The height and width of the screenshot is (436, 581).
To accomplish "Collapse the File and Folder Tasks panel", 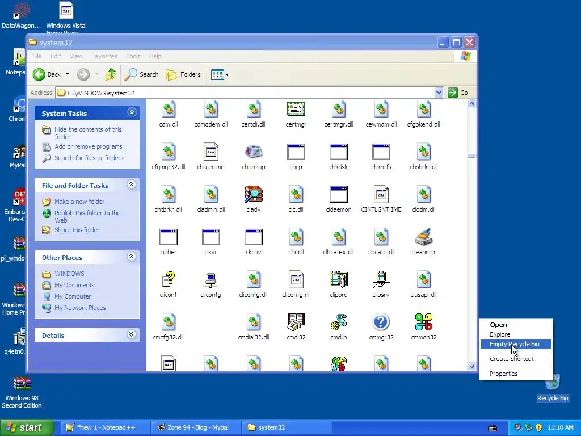I will (131, 185).
